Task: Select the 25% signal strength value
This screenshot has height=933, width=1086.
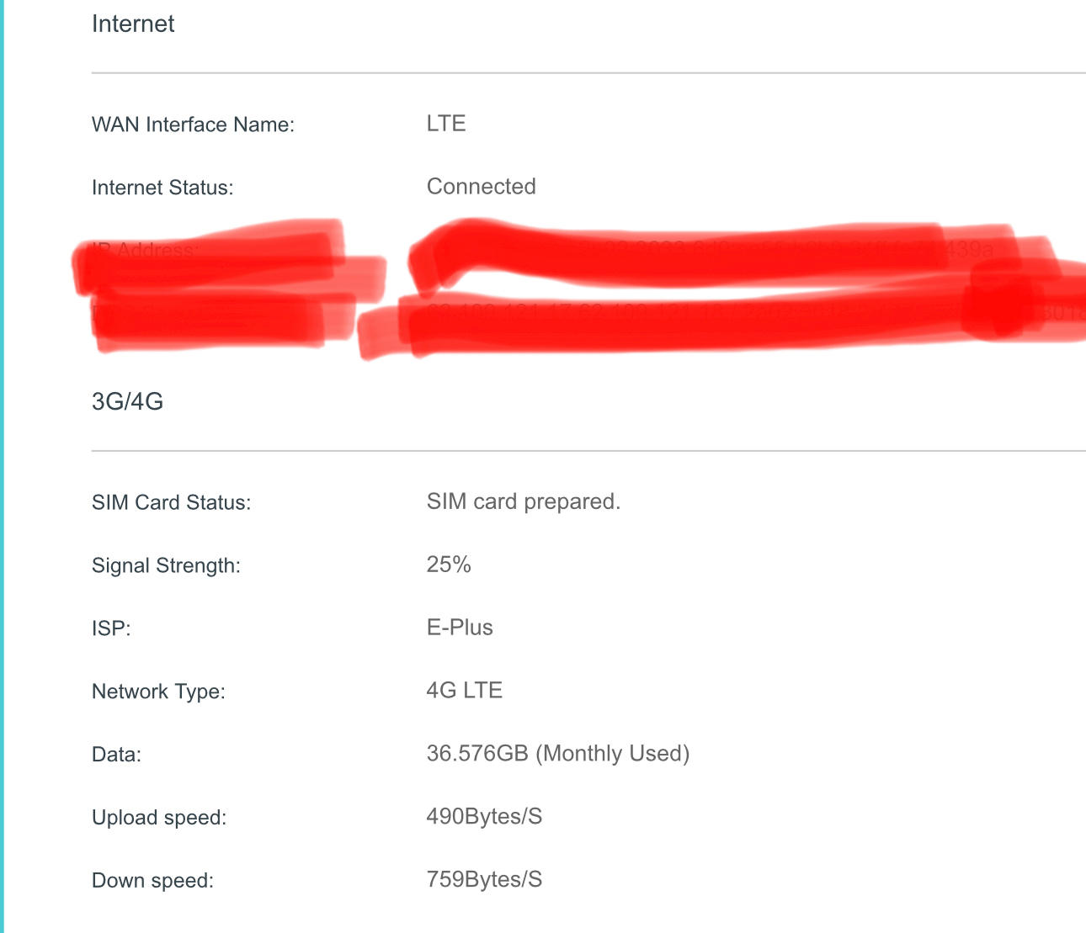Action: [449, 565]
